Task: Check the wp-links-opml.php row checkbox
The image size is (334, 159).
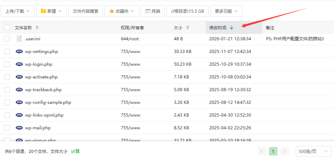Action: point(7,115)
